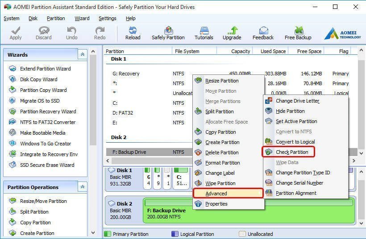Click the F: Backup Drive disk map block

tap(249, 210)
